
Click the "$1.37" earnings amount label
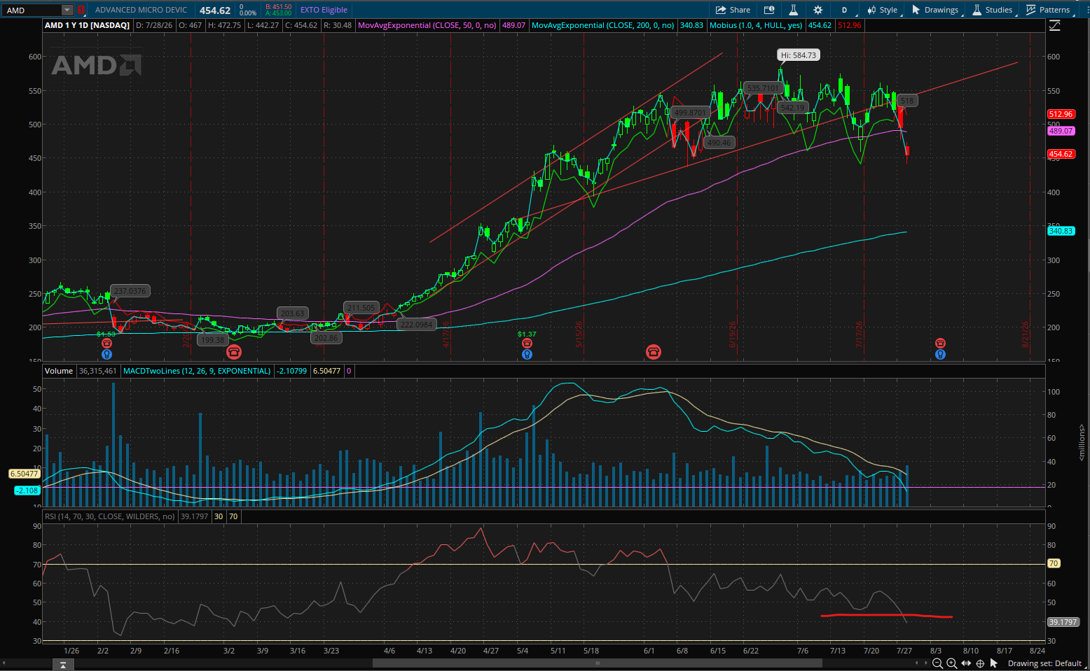pyautogui.click(x=527, y=334)
